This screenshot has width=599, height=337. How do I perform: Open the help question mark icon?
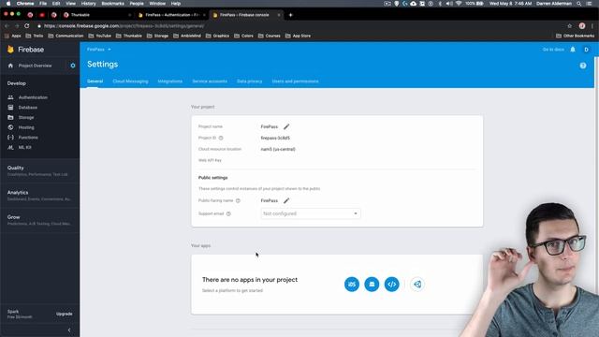(583, 66)
